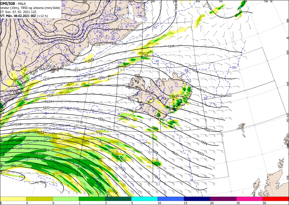The width and height of the screenshot is (289, 205).
Task: Click the purple legend color swatch
Action: click(x=223, y=199)
